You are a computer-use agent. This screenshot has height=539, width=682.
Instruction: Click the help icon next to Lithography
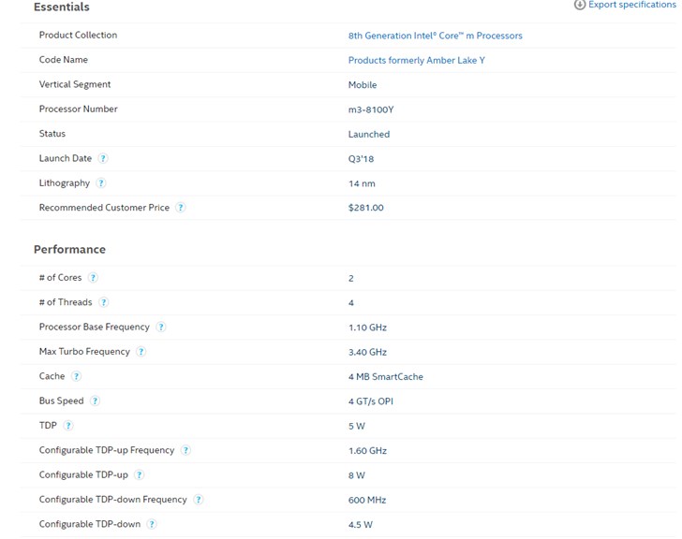click(x=101, y=183)
